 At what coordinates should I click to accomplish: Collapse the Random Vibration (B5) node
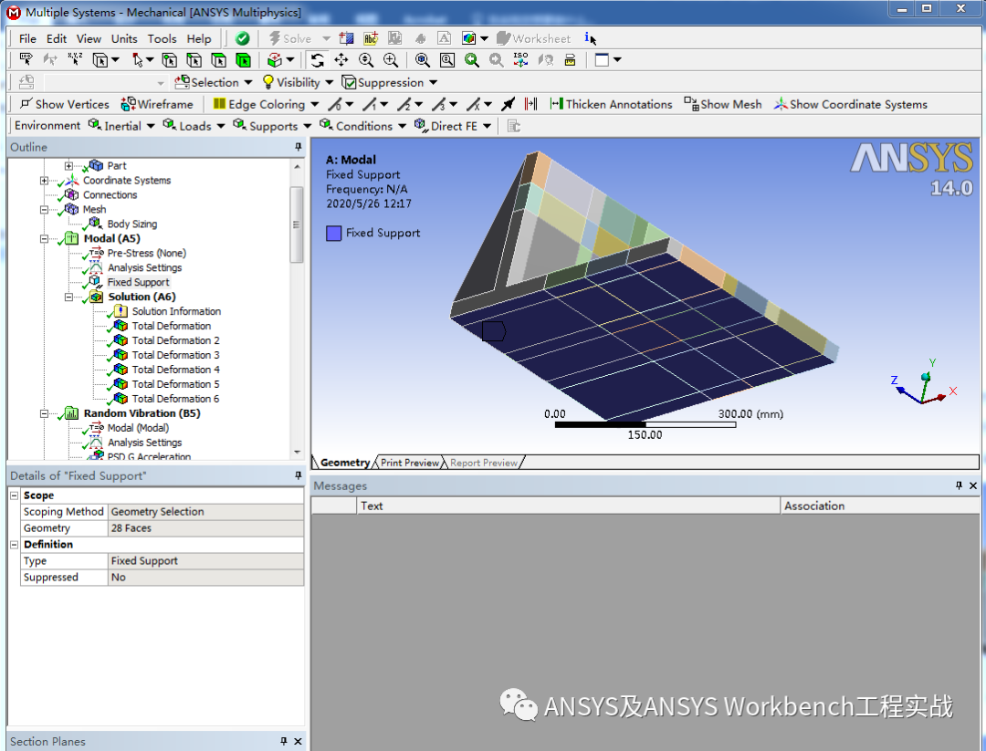click(44, 413)
